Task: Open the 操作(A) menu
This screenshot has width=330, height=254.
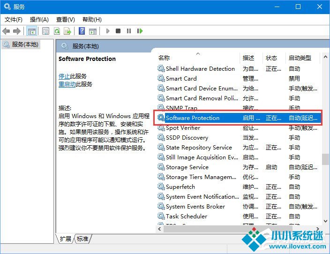Action: tap(39, 20)
